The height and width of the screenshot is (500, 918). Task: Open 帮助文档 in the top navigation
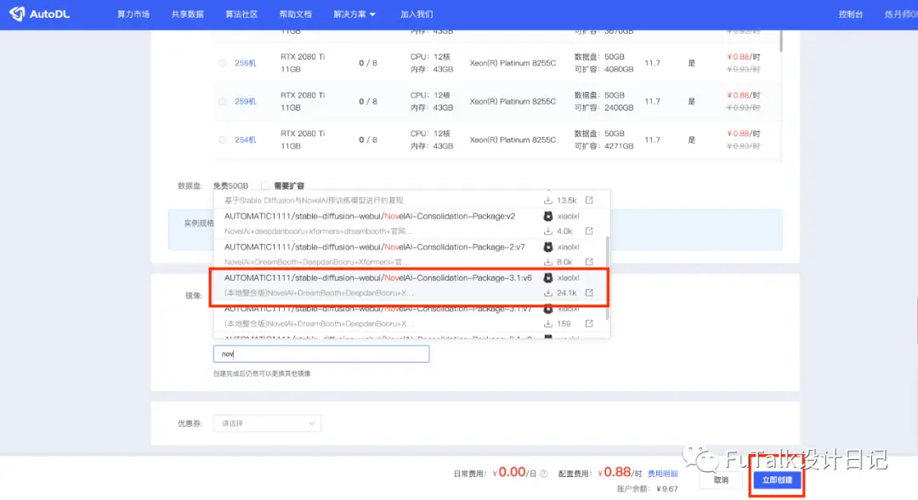tap(296, 14)
